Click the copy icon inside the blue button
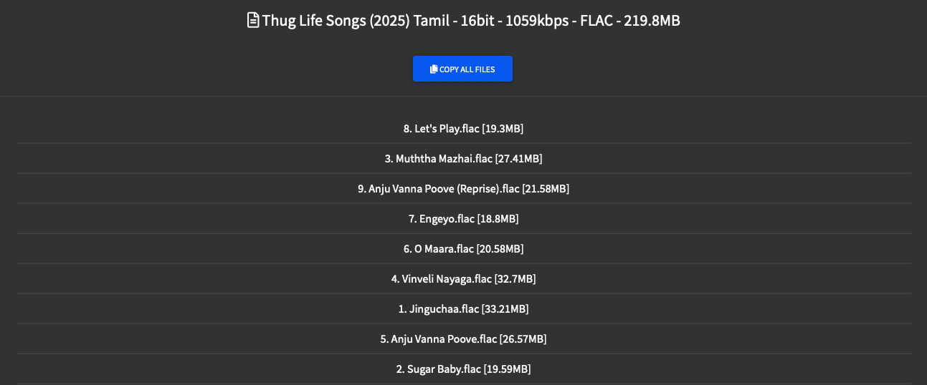Screen dimensions: 927x385 click(434, 69)
